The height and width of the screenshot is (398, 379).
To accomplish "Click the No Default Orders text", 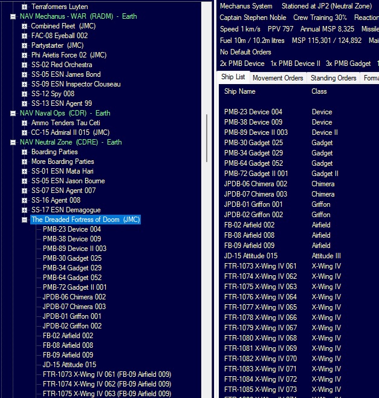I will click(245, 52).
